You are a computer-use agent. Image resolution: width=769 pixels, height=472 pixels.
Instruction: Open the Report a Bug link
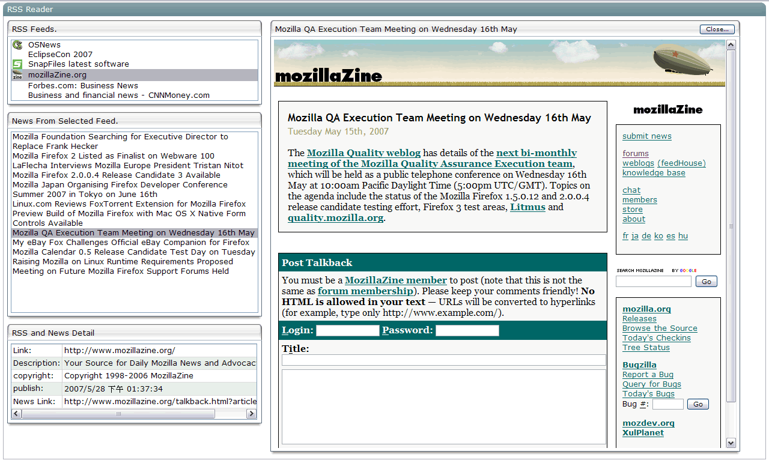(x=648, y=375)
